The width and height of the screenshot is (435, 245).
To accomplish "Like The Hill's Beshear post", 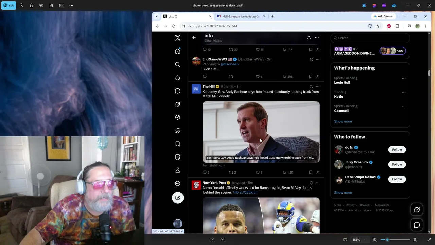I will (x=258, y=173).
